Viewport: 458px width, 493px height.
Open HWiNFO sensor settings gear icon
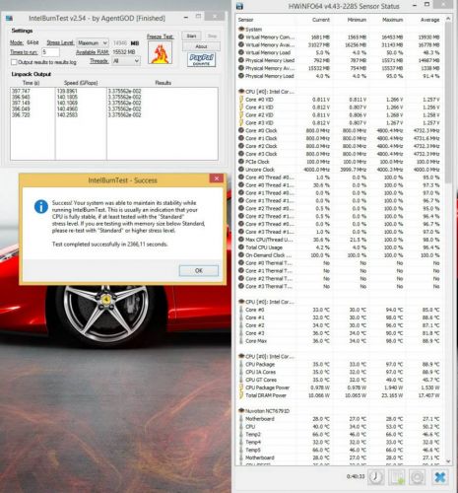(x=417, y=477)
